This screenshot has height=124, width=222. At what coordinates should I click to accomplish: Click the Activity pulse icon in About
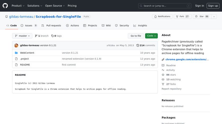[163, 70]
